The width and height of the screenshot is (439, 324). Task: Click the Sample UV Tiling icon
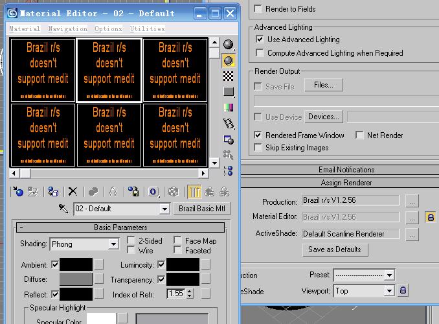point(229,91)
